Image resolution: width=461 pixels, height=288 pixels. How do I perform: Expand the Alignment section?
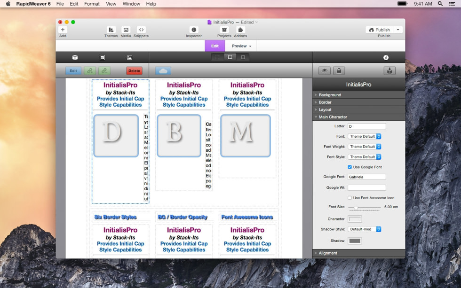358,253
